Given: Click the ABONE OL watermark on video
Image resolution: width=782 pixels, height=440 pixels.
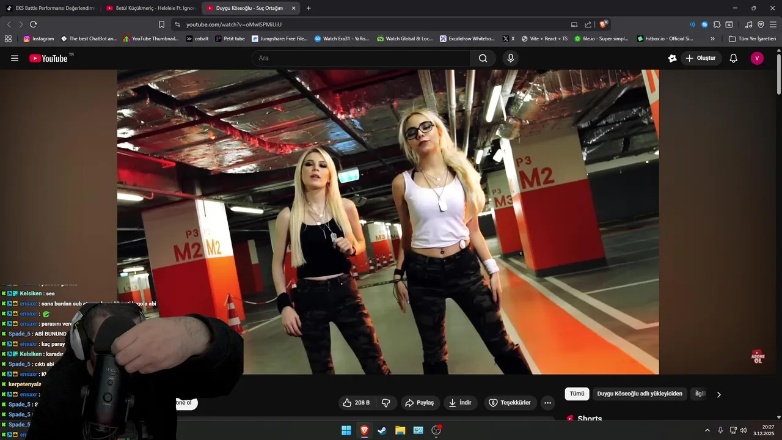Looking at the screenshot, I should [758, 357].
